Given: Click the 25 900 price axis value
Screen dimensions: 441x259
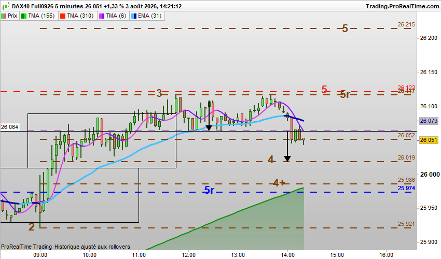Looking at the screenshot, I should [x=429, y=242].
